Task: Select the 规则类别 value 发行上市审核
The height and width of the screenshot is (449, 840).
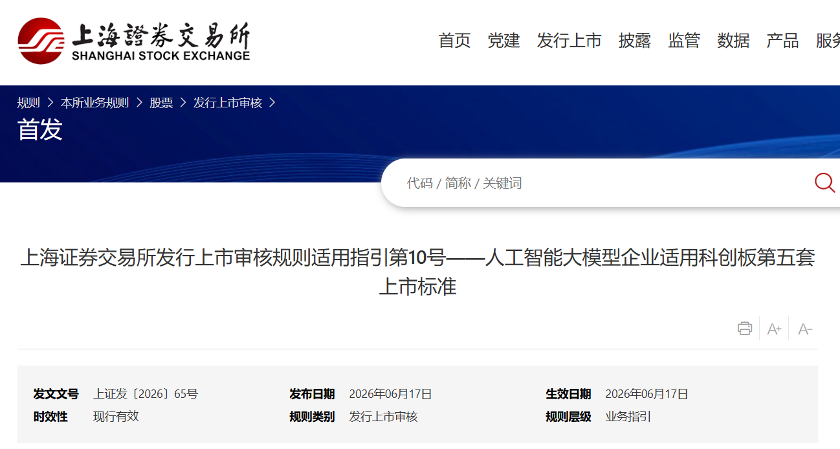Action: [383, 417]
